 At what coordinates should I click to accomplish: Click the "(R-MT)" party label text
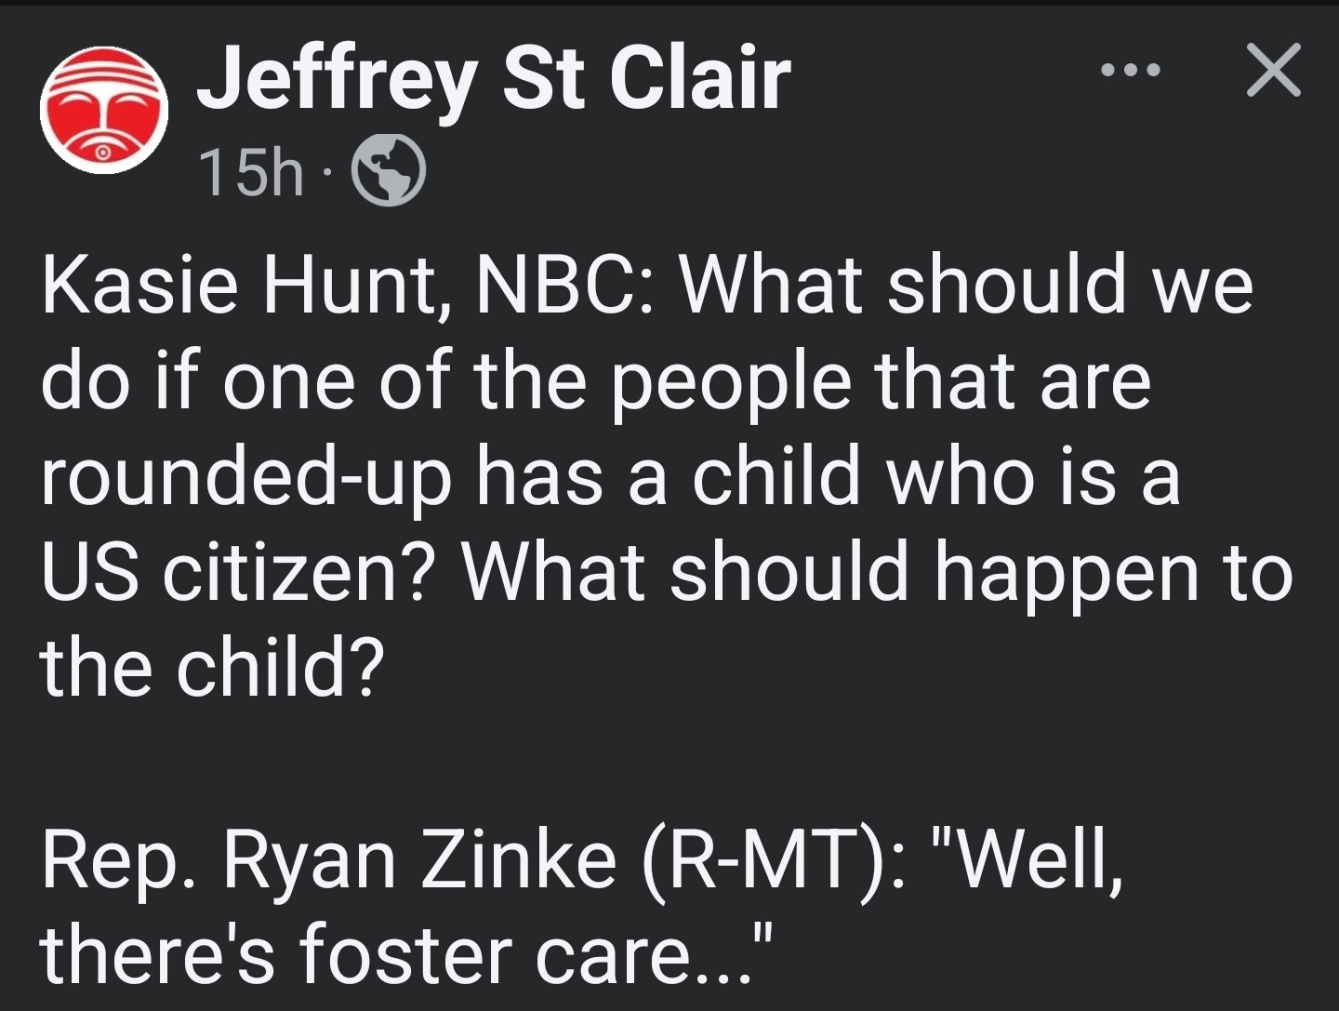click(759, 861)
